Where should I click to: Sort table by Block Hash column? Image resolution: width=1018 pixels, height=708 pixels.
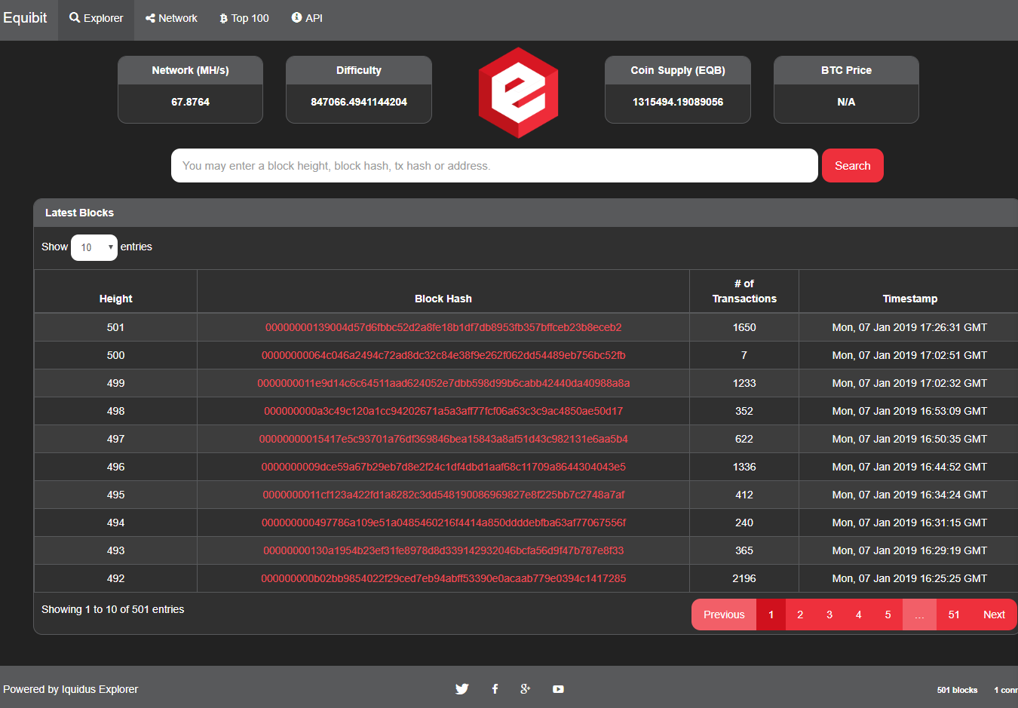(x=443, y=291)
